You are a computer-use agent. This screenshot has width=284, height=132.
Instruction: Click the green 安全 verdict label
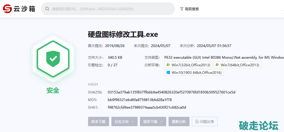(53, 91)
